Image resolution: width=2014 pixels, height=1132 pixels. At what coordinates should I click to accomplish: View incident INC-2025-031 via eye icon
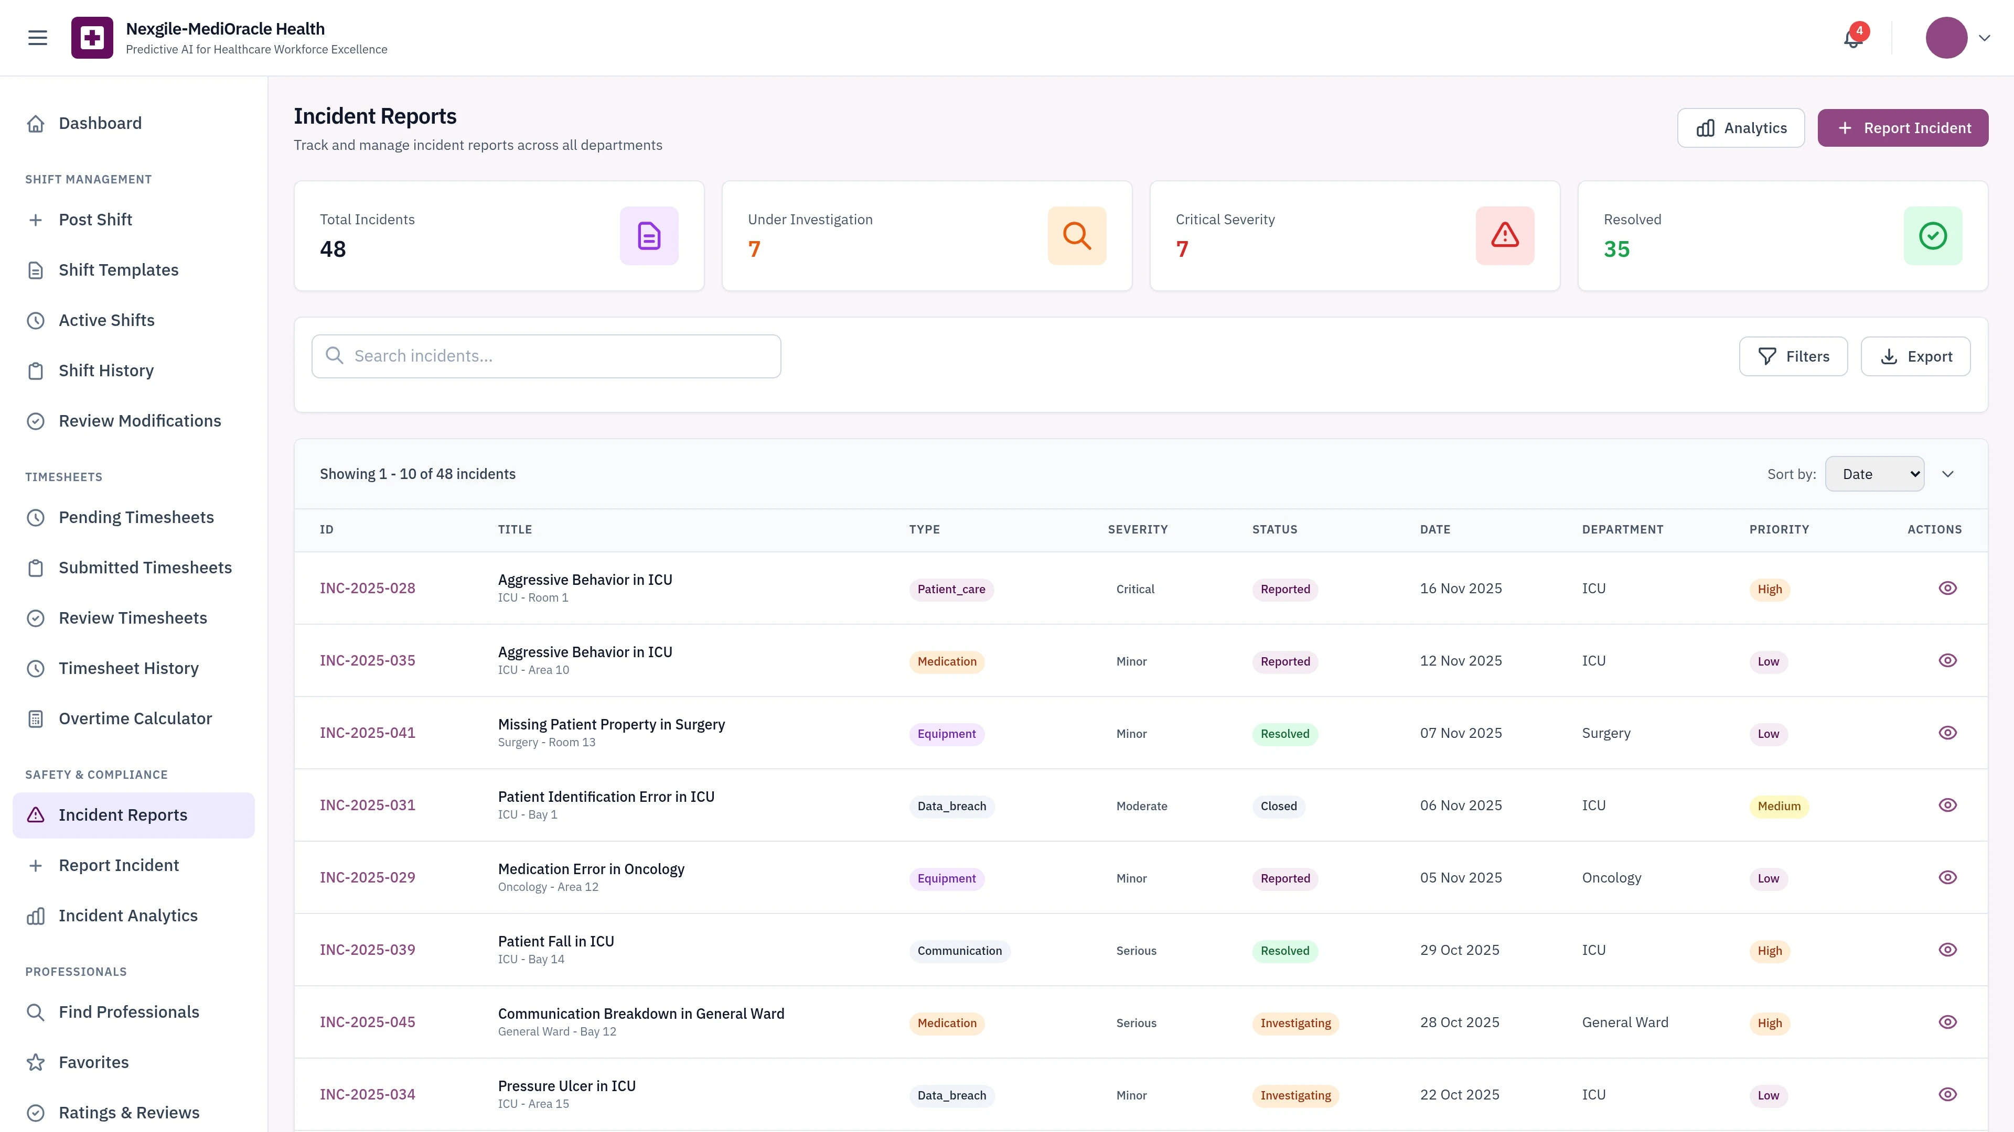pyautogui.click(x=1947, y=804)
